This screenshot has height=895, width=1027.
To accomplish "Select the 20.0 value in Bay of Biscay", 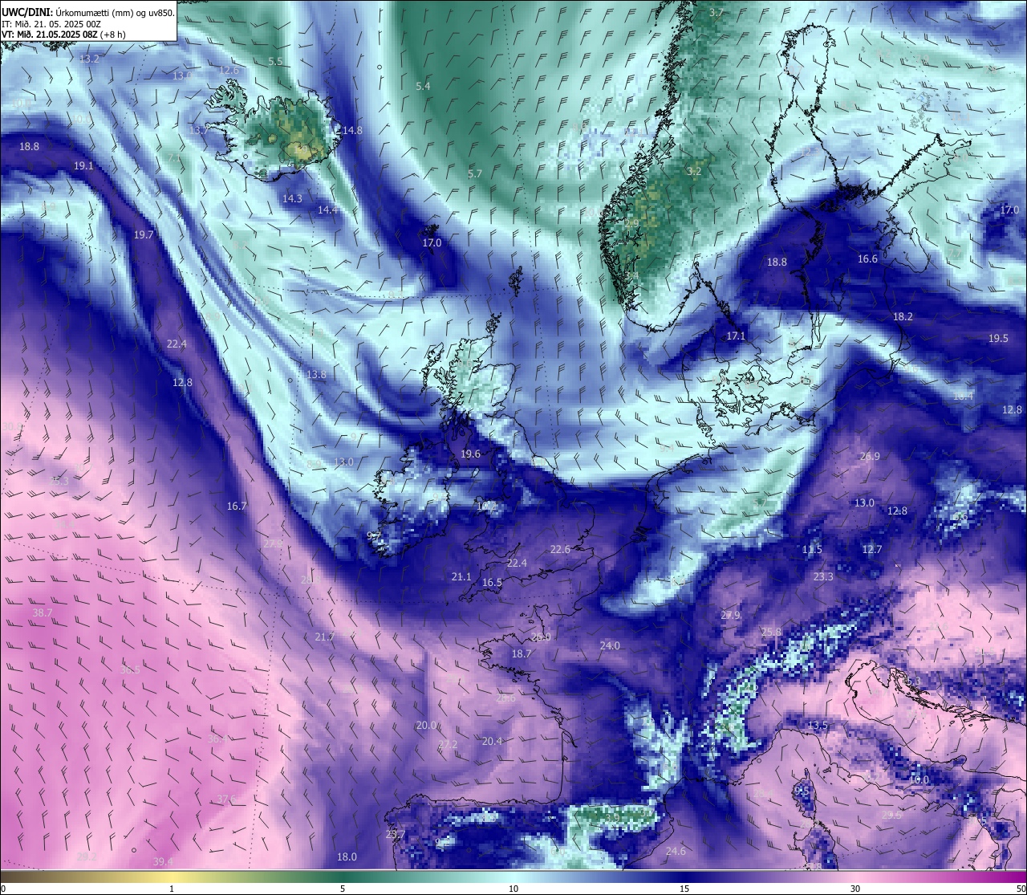I will click(x=426, y=726).
